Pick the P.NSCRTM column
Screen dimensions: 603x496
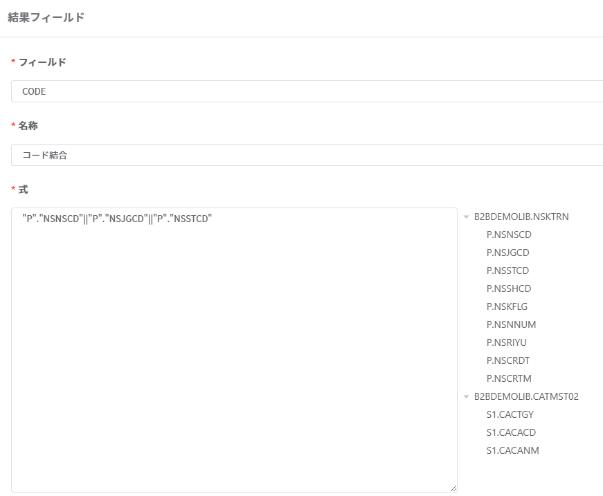pos(509,378)
